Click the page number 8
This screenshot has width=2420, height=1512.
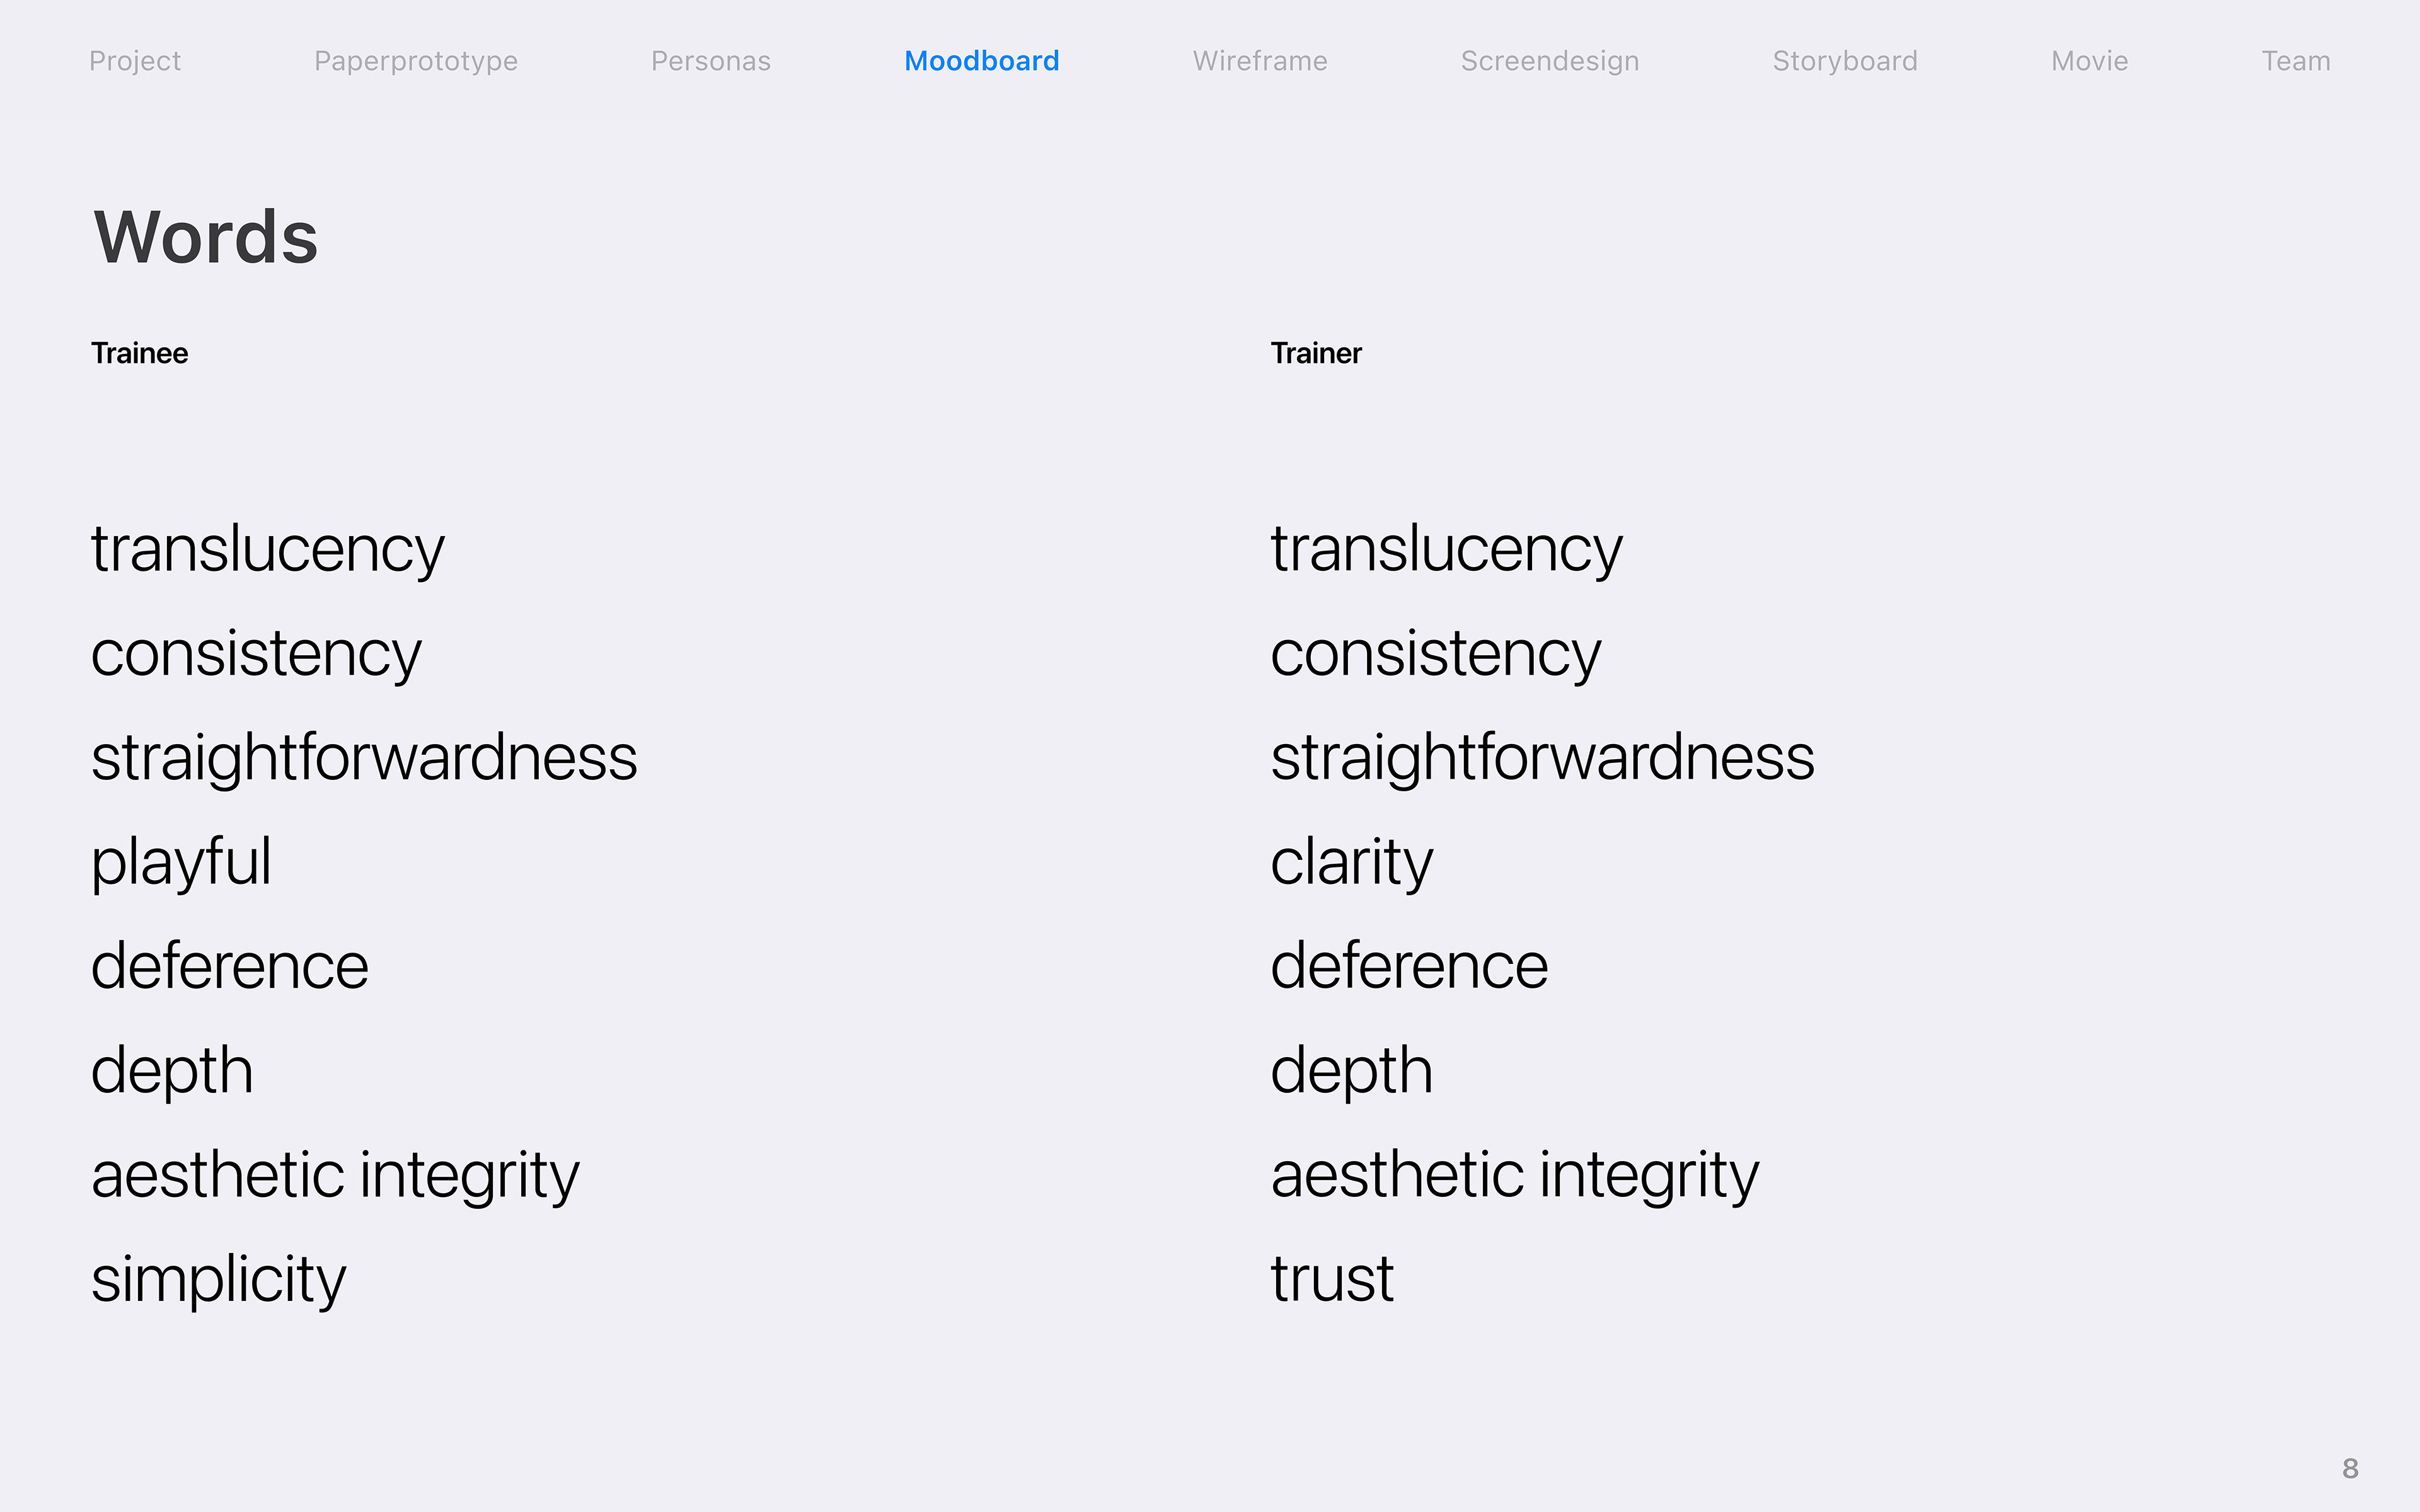coord(2350,1468)
